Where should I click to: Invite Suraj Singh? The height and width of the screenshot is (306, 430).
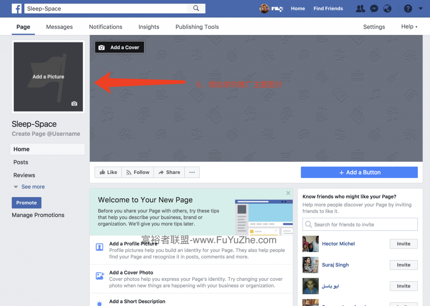click(x=404, y=265)
